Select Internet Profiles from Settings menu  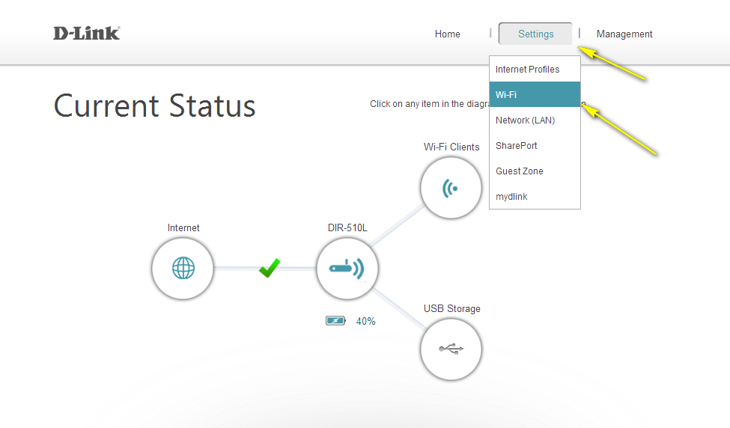[x=535, y=70]
